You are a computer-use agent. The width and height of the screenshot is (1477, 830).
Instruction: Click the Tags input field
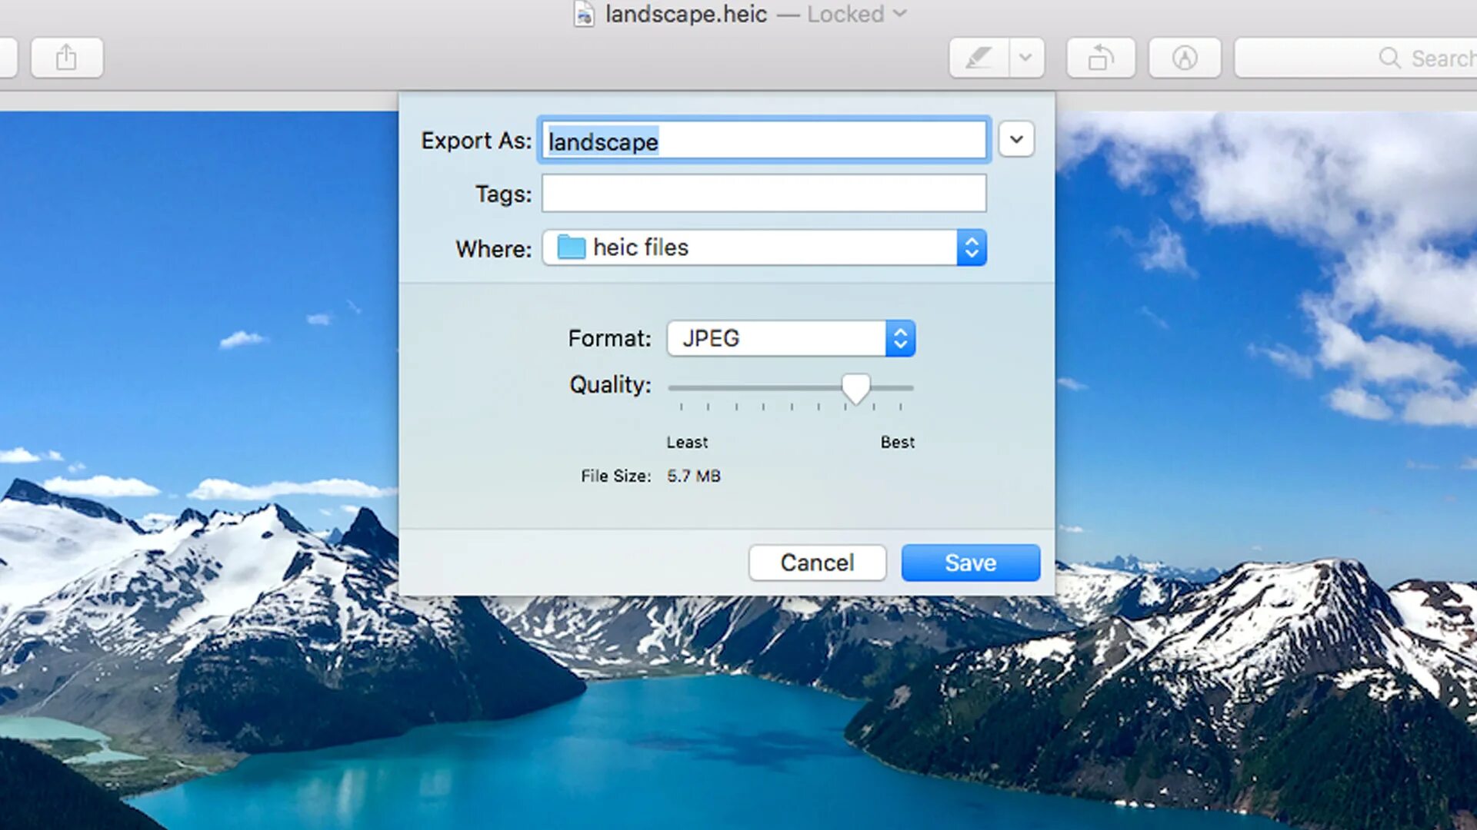763,193
